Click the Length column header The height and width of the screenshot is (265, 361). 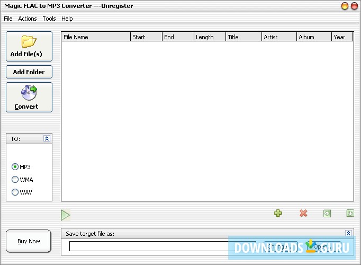[x=210, y=37]
